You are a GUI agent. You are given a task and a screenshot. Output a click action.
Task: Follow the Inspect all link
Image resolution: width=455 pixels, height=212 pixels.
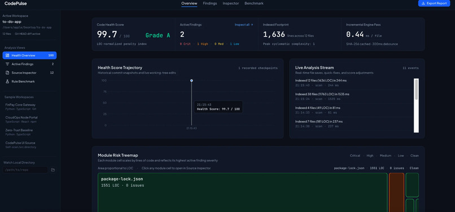tap(244, 25)
